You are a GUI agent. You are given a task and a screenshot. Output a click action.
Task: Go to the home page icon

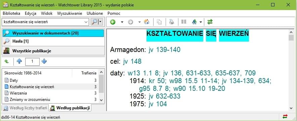(x=146, y=22)
